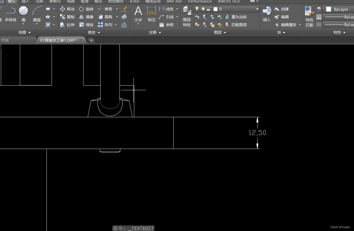354x231 pixels.
Task: Open Layer Properties (图层特性) manager
Action: click(x=187, y=17)
